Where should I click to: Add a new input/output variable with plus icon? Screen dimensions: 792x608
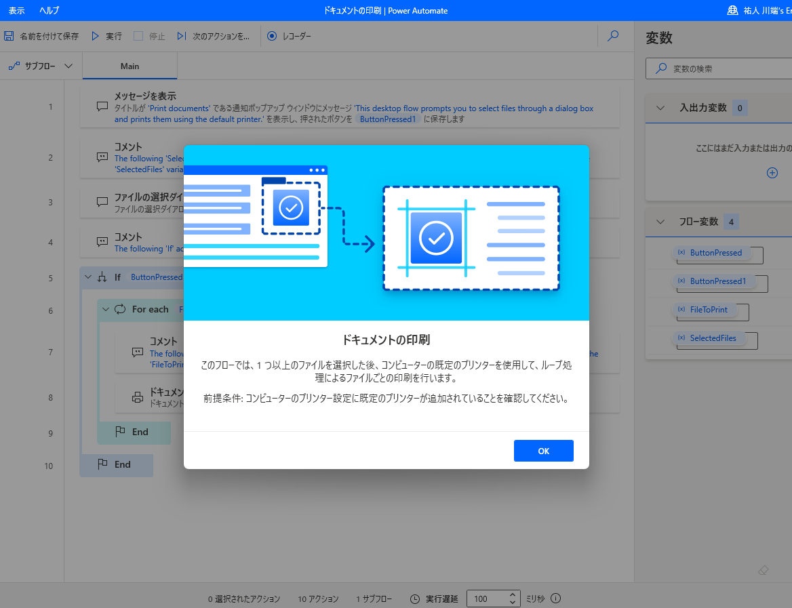click(x=772, y=173)
